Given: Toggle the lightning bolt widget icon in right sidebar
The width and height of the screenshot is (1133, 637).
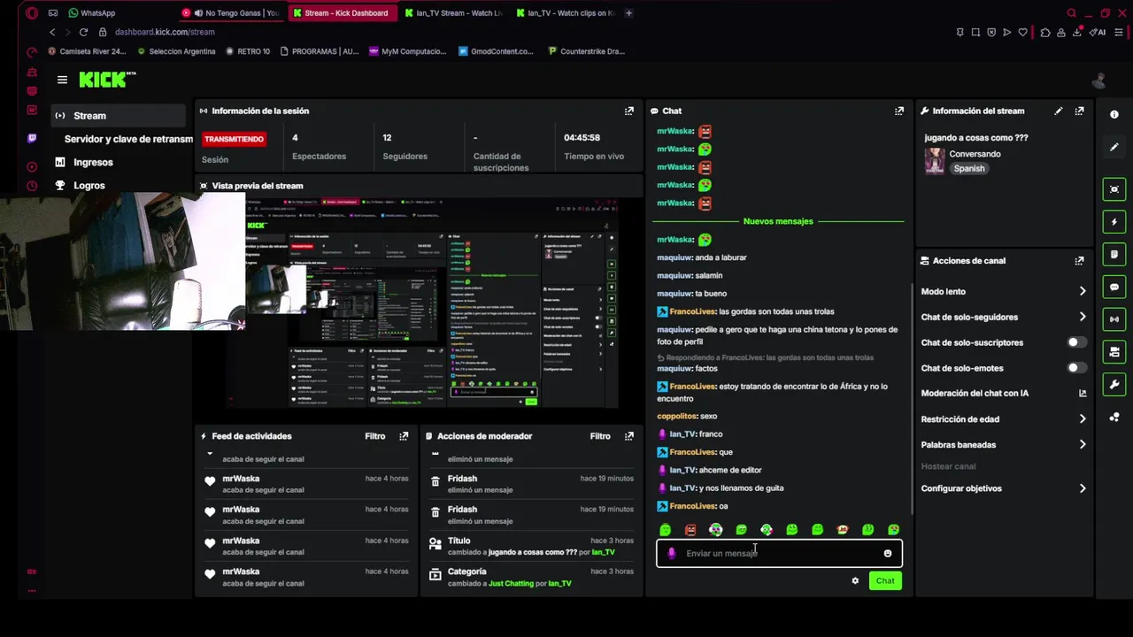Looking at the screenshot, I should 1114,222.
